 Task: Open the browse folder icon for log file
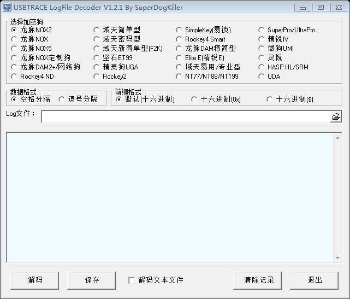click(x=336, y=116)
